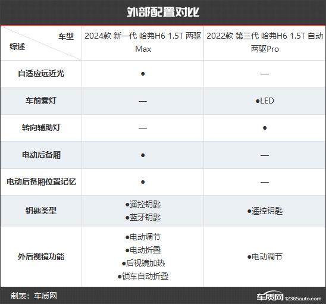Click the dash in 车前雾灯 2024款 cell
This screenshot has width=326, height=304.
[143, 101]
